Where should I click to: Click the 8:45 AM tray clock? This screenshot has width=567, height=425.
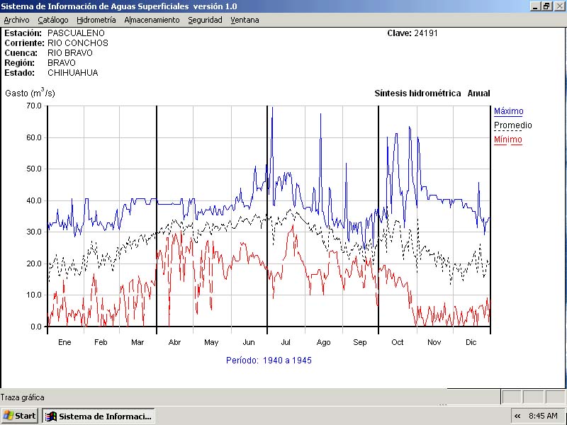(544, 416)
